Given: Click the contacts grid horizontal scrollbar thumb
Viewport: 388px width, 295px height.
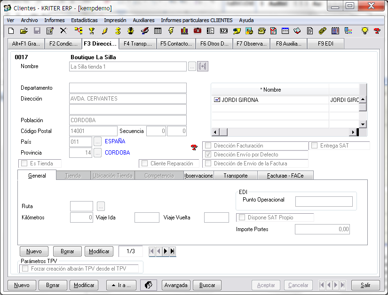Looking at the screenshot, I should (x=223, y=132).
